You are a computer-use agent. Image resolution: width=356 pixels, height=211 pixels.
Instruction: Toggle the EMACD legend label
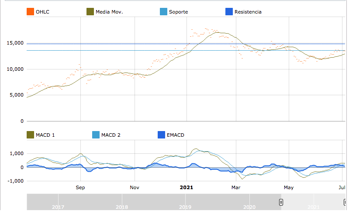pyautogui.click(x=176, y=135)
